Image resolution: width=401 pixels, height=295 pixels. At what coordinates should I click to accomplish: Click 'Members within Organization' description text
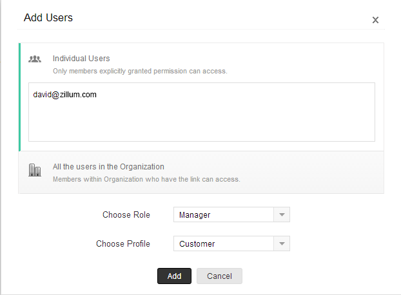(146, 179)
